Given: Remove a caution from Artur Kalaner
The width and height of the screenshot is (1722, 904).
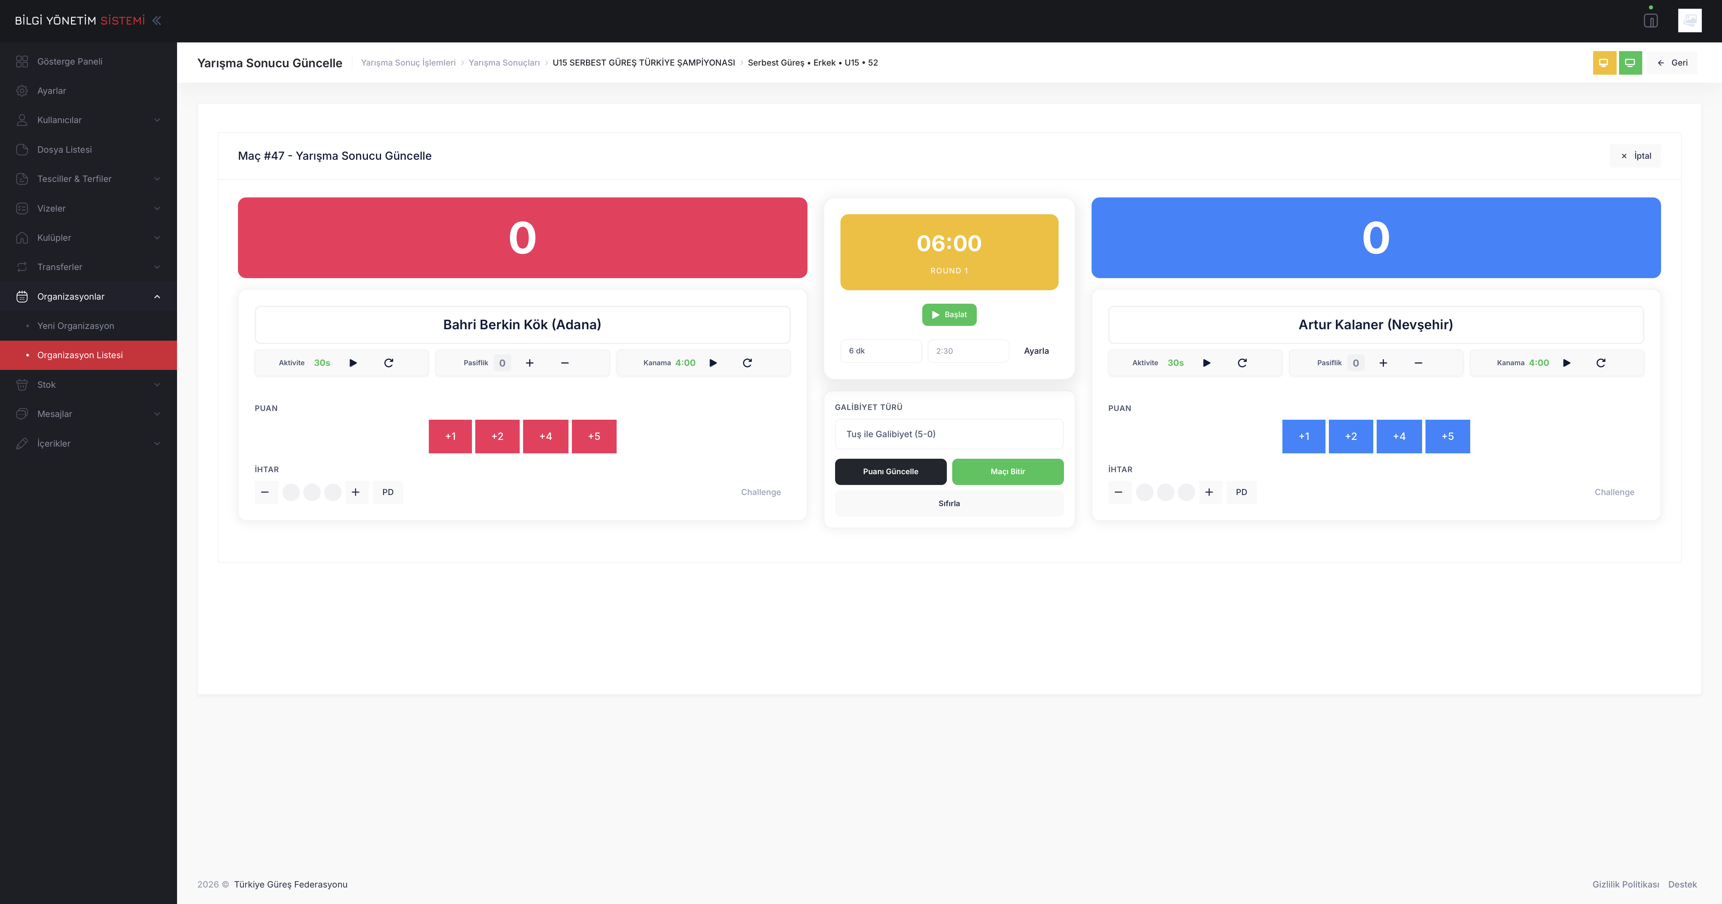Looking at the screenshot, I should tap(1119, 492).
